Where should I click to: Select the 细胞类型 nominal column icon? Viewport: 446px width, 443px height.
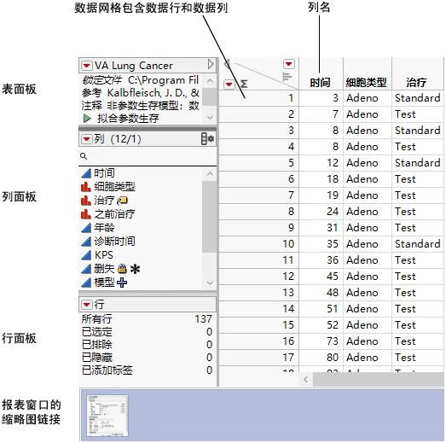pos(86,187)
